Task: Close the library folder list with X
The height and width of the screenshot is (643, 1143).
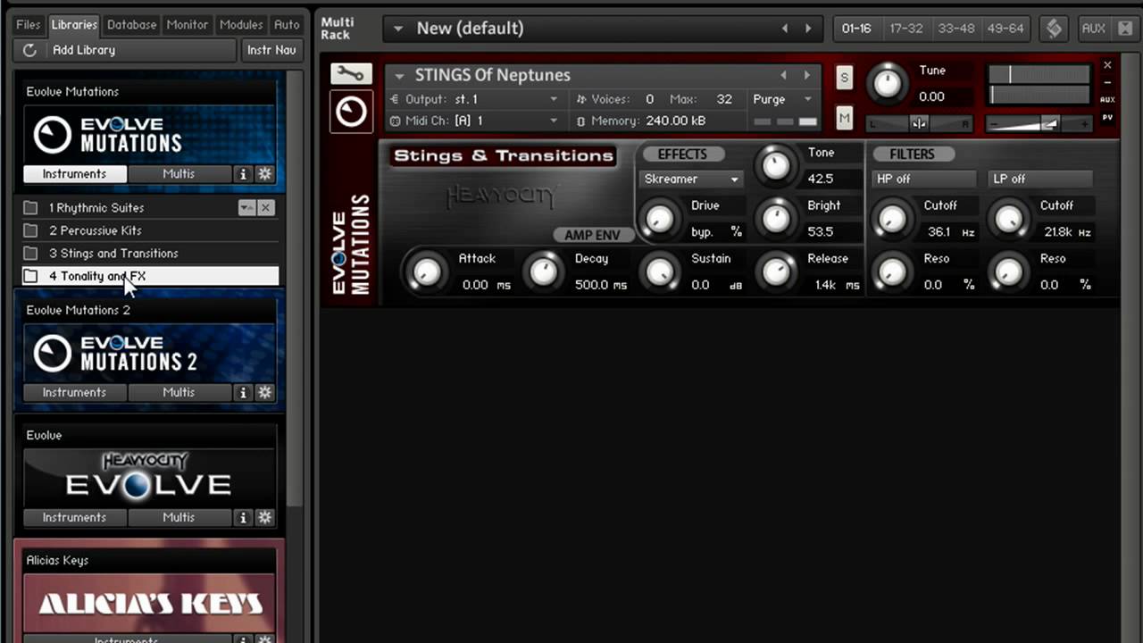Action: pyautogui.click(x=266, y=207)
